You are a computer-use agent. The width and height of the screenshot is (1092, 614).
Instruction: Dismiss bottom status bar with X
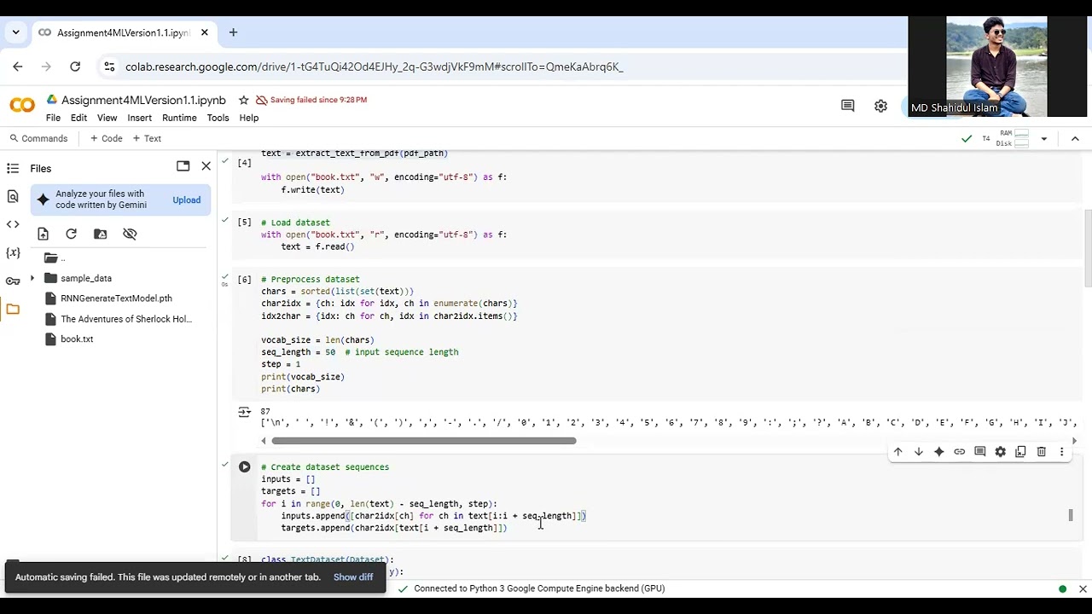(1083, 588)
